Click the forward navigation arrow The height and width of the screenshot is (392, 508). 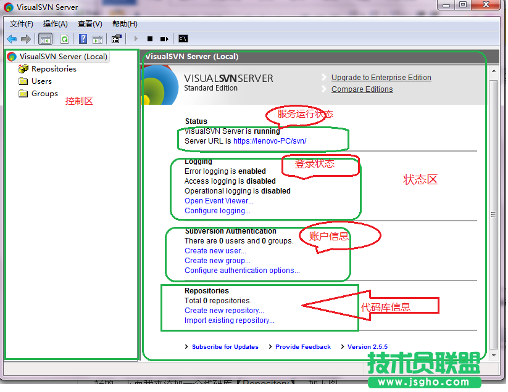[25, 38]
